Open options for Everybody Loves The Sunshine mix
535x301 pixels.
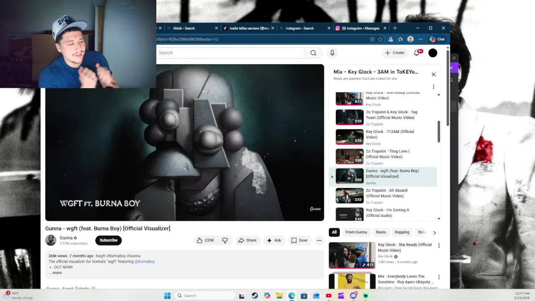pyautogui.click(x=439, y=277)
